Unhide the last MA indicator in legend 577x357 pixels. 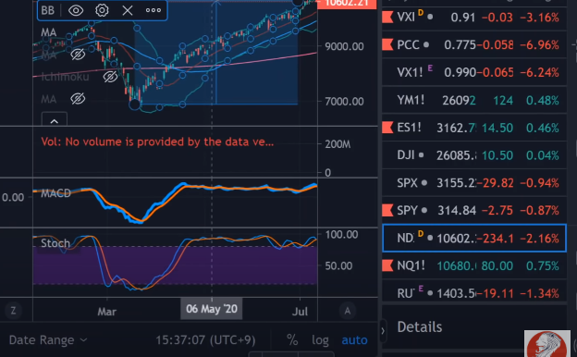(x=78, y=99)
